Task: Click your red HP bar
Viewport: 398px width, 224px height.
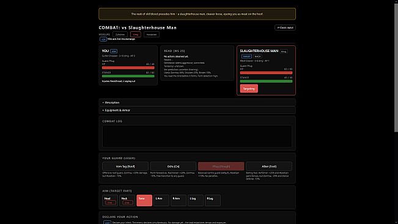Action: tap(128, 68)
